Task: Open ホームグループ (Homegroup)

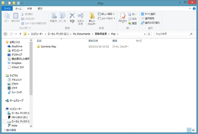Action: tap(15, 101)
